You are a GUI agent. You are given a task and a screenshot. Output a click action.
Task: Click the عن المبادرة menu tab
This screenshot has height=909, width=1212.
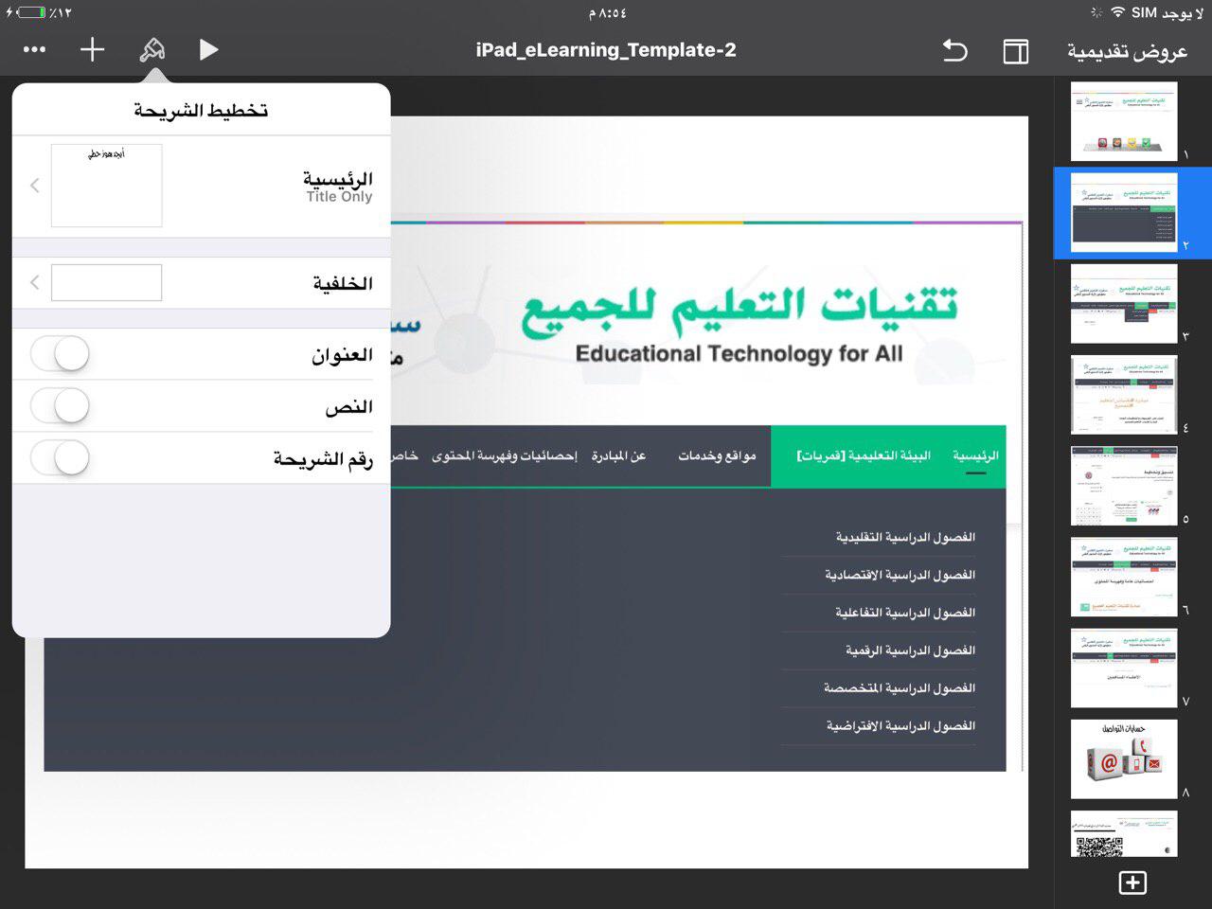tap(618, 456)
